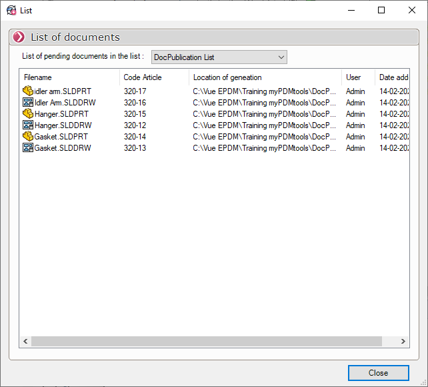Click the drawing icon for Idler Arm.SLDDRW
Viewport: 428px width, 387px height.
28,103
